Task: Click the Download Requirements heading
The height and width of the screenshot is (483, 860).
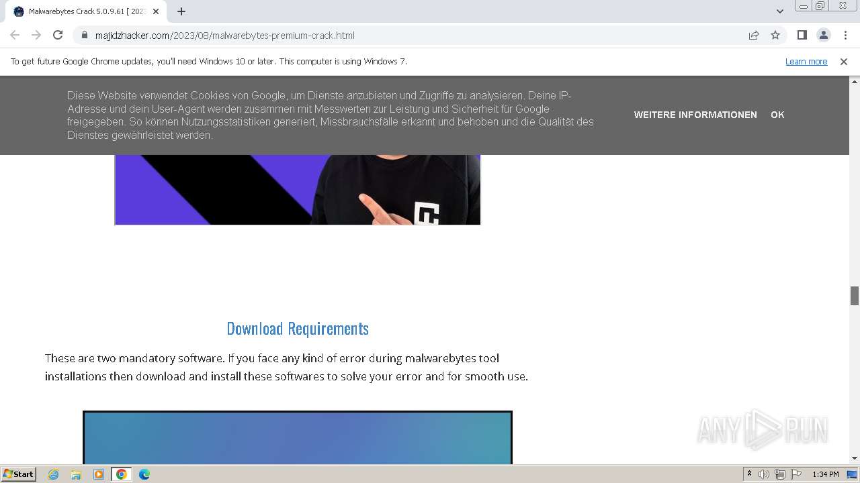Action: [x=298, y=329]
